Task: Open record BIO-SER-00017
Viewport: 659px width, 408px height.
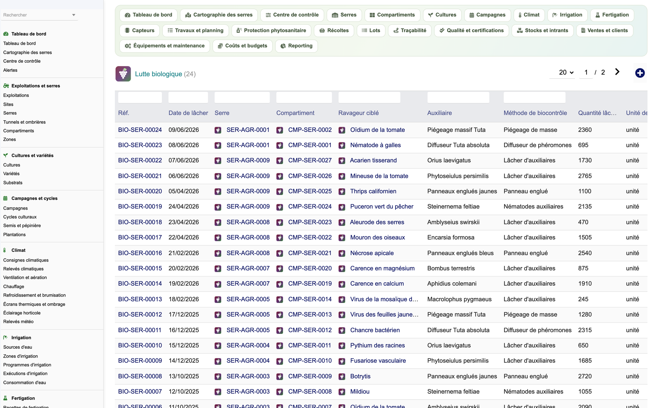Action: click(x=140, y=238)
